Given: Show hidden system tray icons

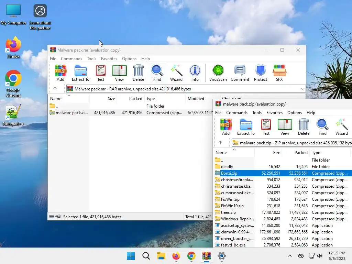Looking at the screenshot, I should pyautogui.click(x=289, y=256).
